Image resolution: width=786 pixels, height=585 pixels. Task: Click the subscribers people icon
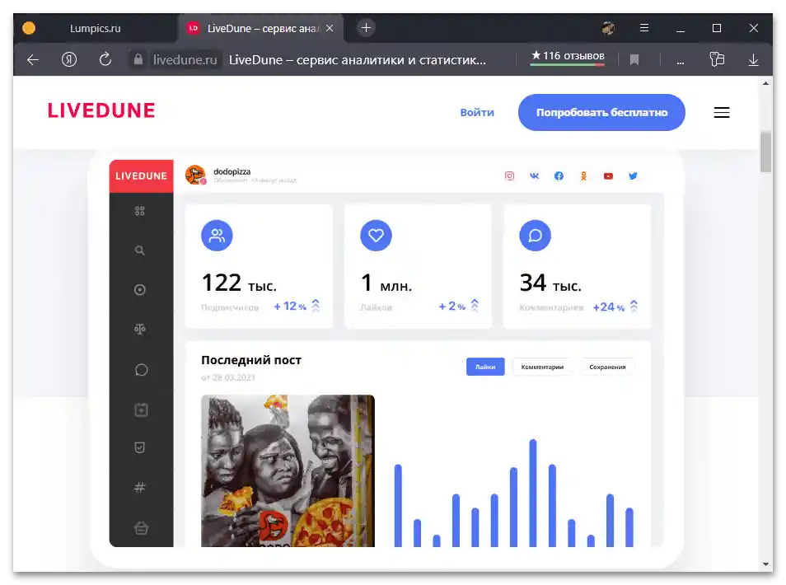(x=217, y=236)
